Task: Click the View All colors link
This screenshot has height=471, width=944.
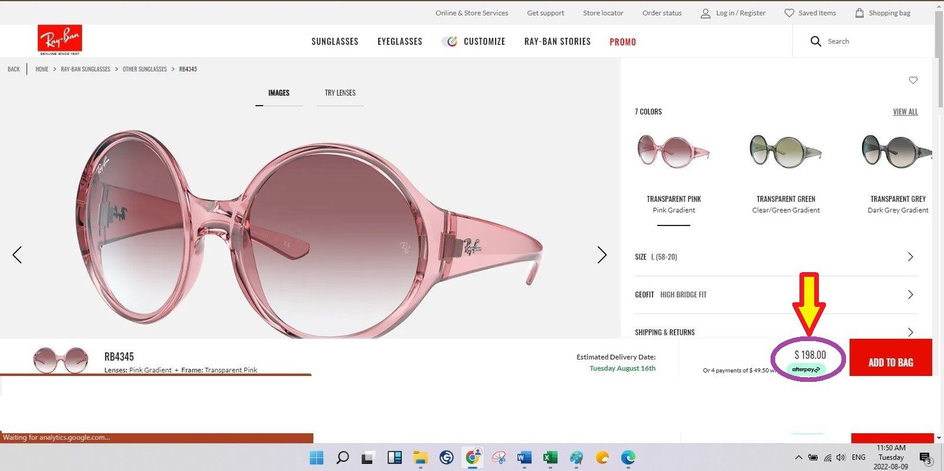Action: click(x=905, y=112)
